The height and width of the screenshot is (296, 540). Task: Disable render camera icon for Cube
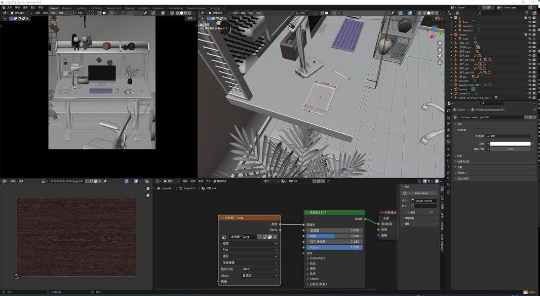pos(534,39)
